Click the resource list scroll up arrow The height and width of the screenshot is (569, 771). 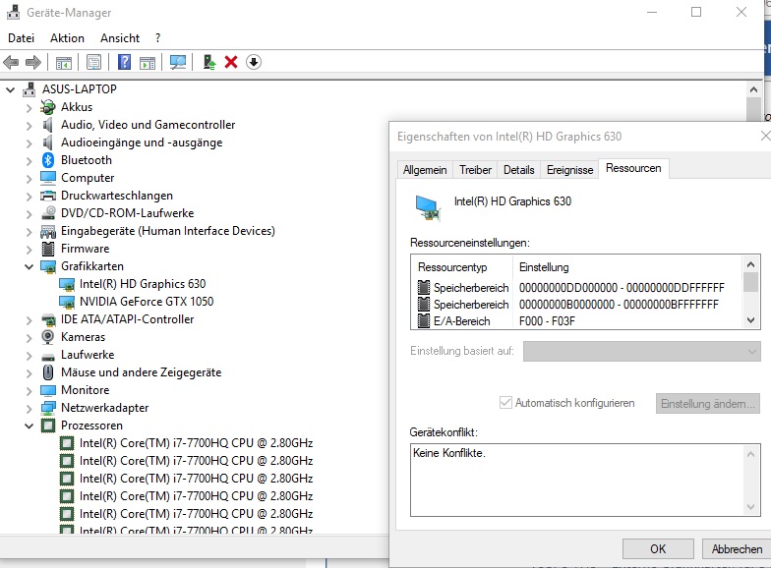point(750,265)
